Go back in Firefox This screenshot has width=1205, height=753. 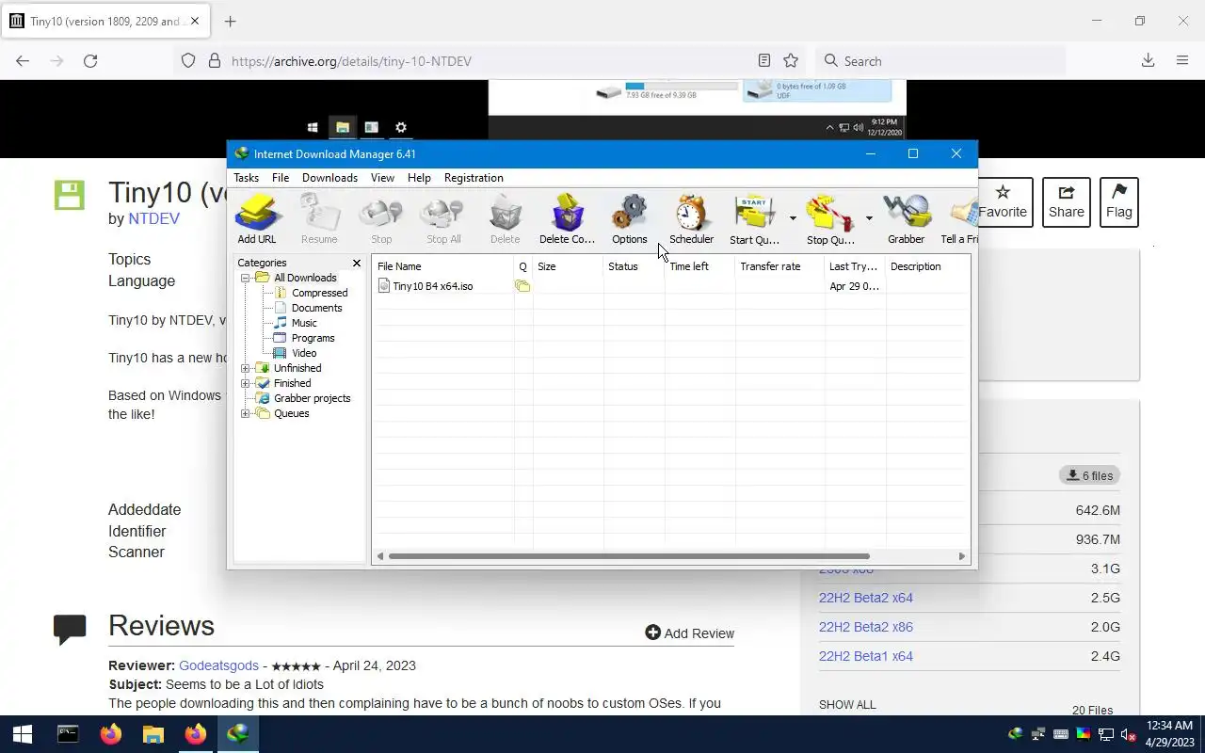tap(23, 61)
